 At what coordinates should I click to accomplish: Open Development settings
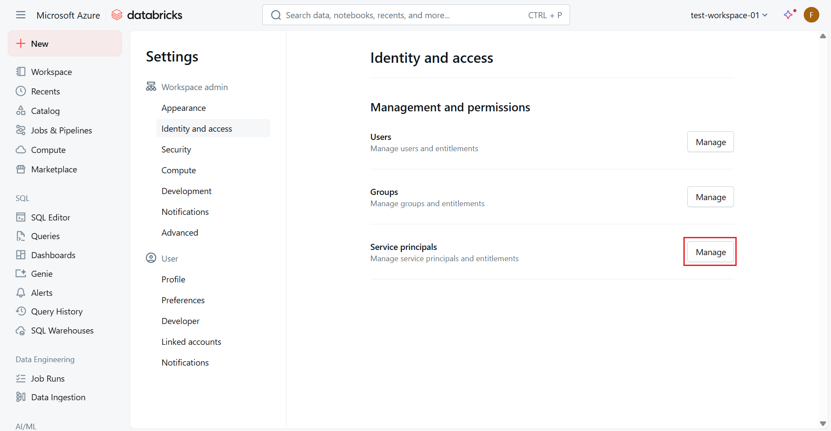pyautogui.click(x=187, y=191)
